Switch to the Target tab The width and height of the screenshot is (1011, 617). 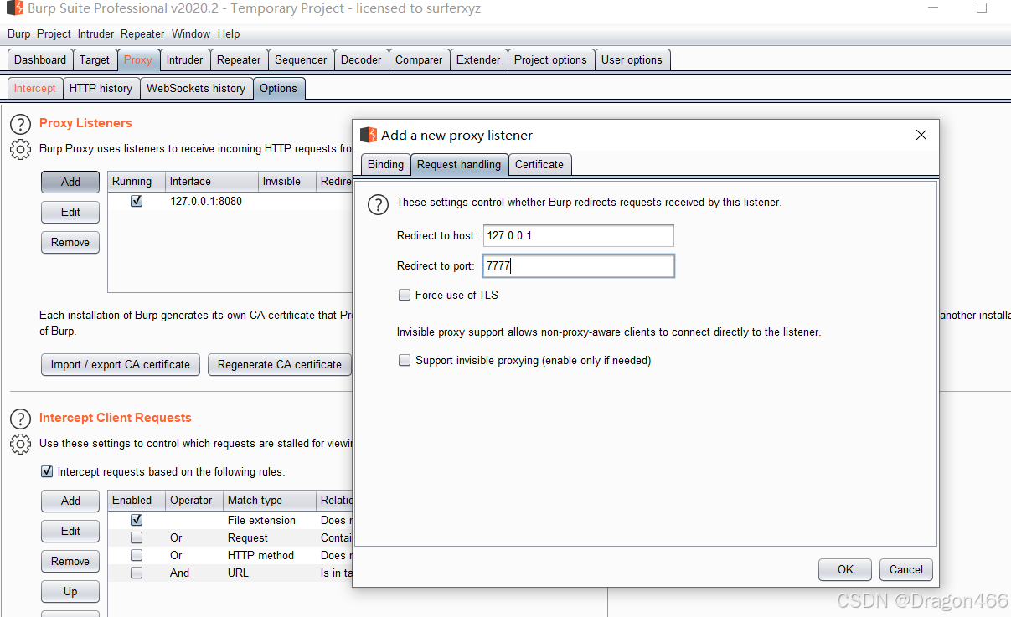(x=95, y=59)
